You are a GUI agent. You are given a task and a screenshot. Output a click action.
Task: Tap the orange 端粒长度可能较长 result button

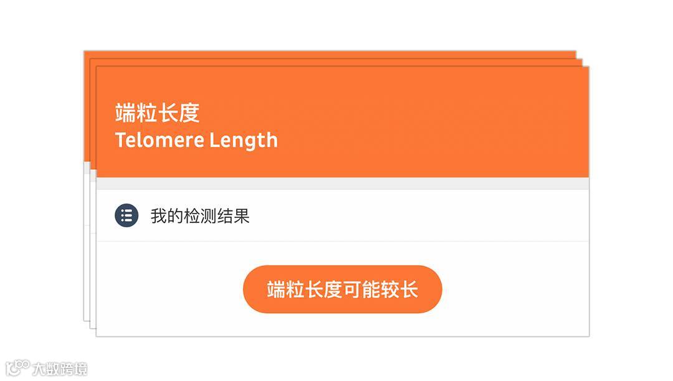[x=342, y=289]
